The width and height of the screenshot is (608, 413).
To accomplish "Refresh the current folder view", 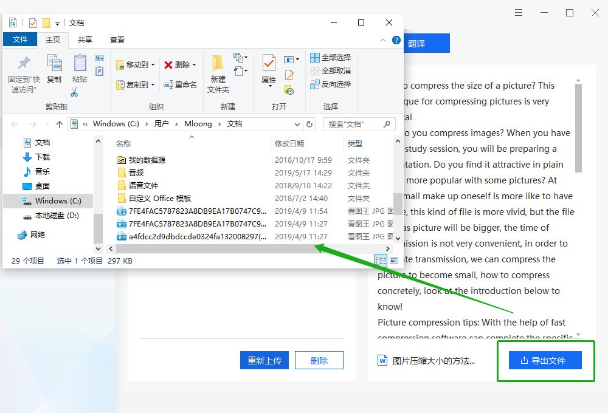I will click(x=309, y=124).
